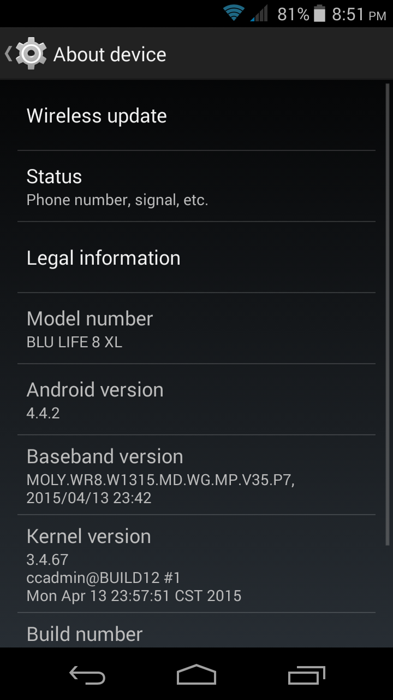Tap the battery status icon
This screenshot has height=700, width=393.
(320, 14)
